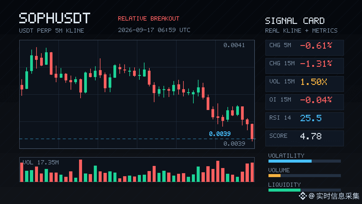Click the SCORE 4.78 card
The width and height of the screenshot is (362, 204).
click(304, 138)
